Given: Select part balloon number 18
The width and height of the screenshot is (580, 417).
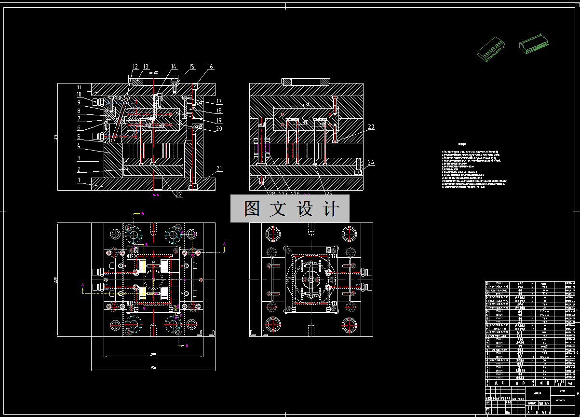Looking at the screenshot, I should (x=219, y=111).
